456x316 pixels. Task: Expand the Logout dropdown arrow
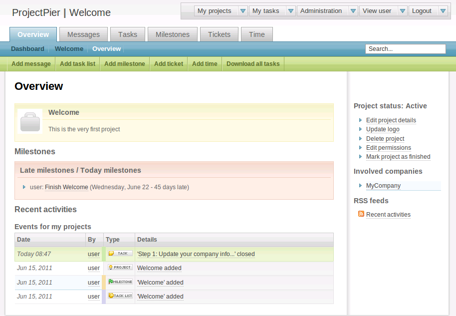click(443, 11)
